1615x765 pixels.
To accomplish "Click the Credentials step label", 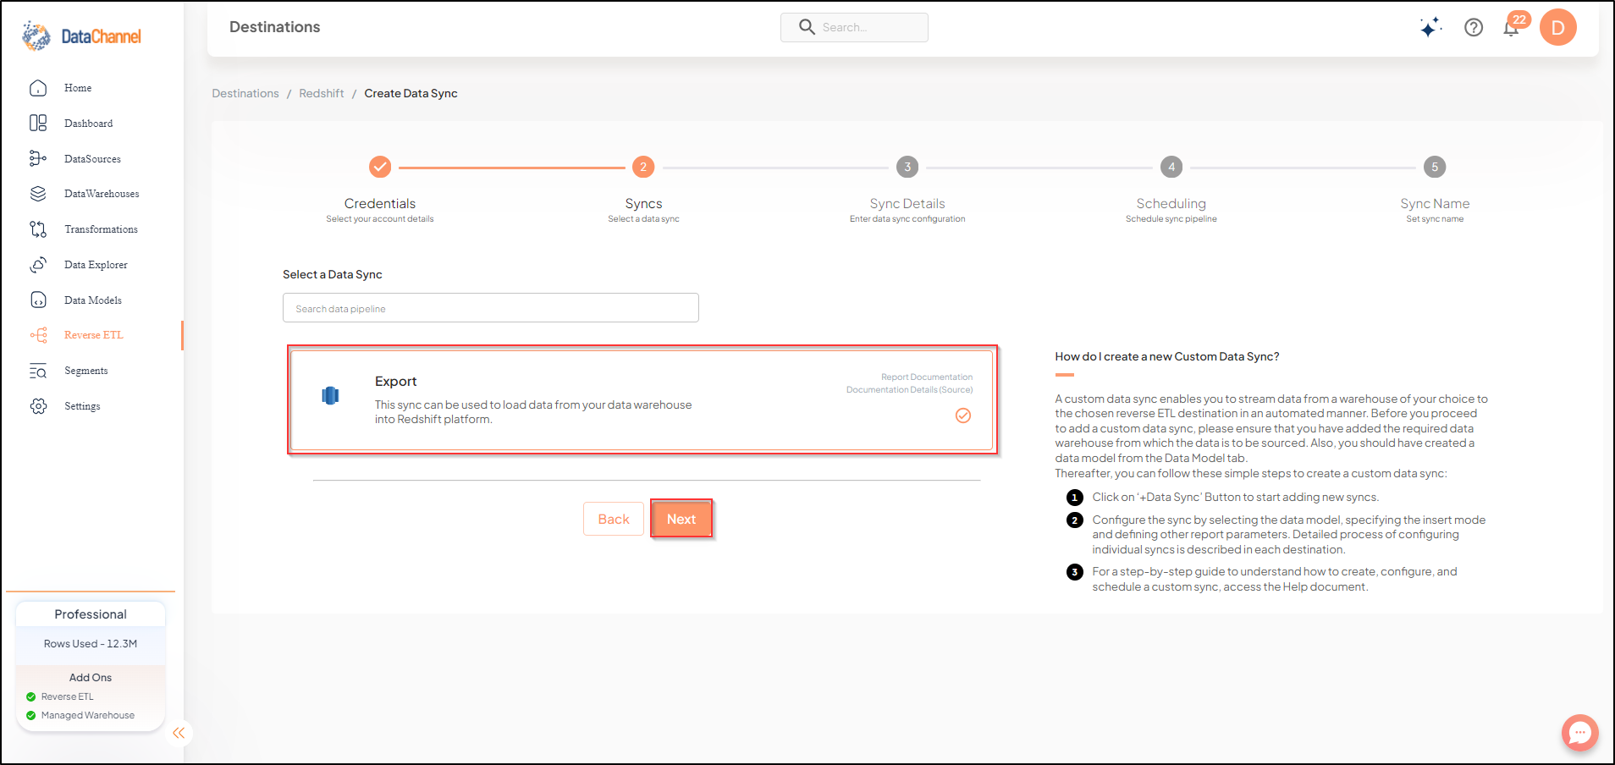I will tap(380, 203).
